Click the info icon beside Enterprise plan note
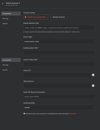The image size is (100, 130). coord(24,114)
